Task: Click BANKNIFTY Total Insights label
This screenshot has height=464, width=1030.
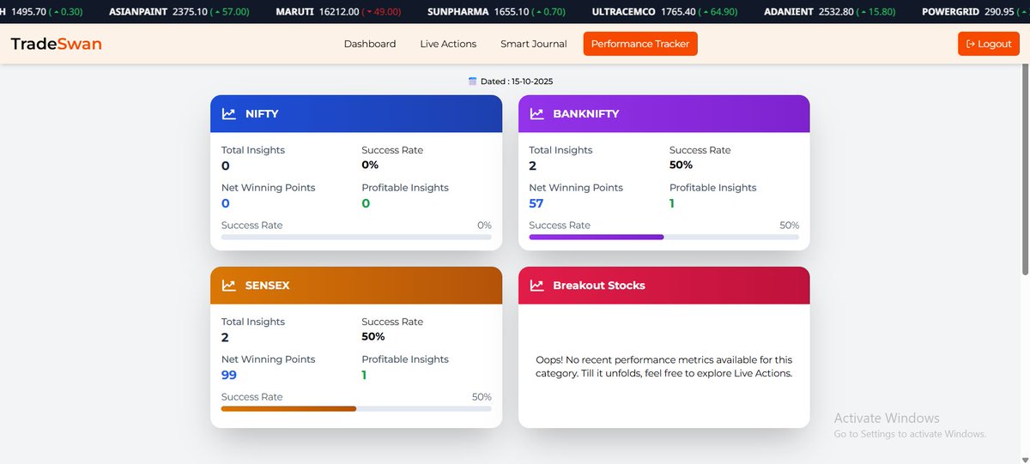Action: [x=560, y=149]
